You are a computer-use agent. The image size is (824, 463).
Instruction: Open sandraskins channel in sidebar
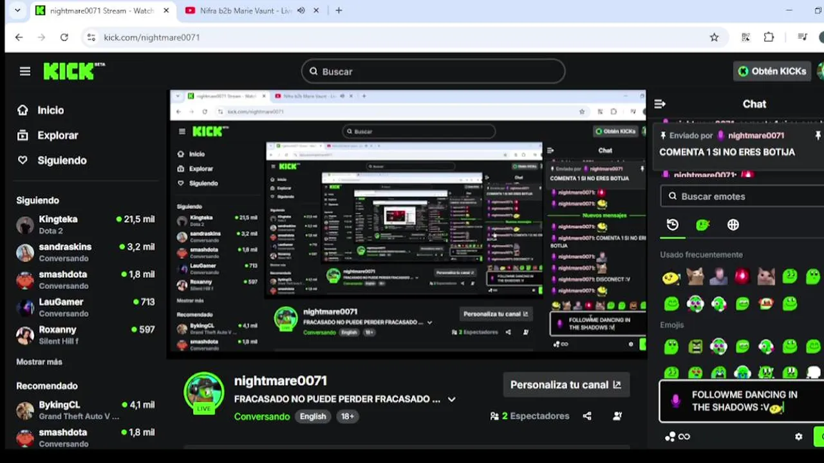(86, 252)
